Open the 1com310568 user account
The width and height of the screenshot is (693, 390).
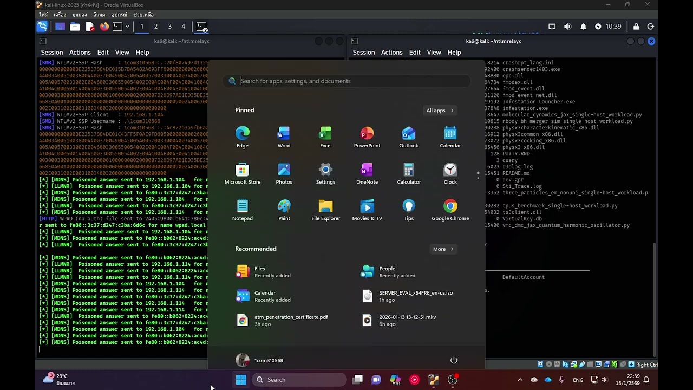[x=260, y=360]
